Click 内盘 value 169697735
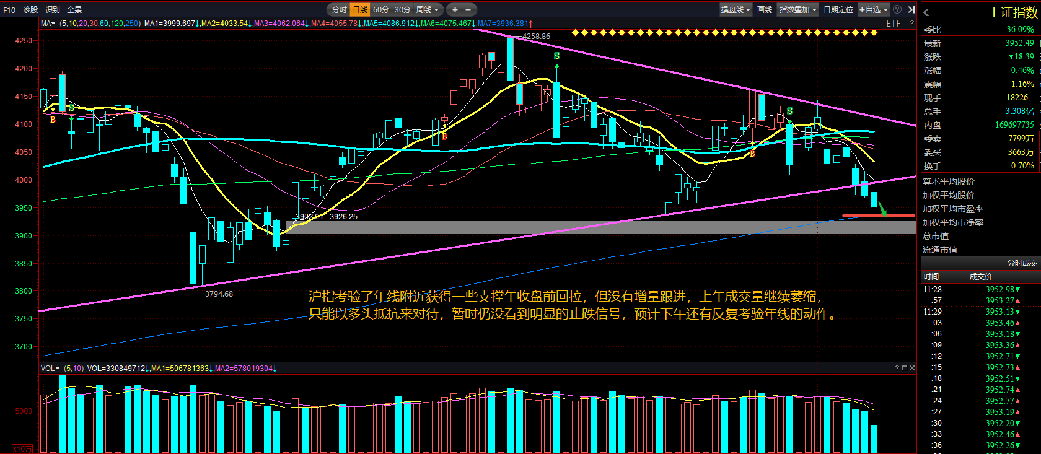Viewport: 1041px width, 454px height. (1015, 124)
